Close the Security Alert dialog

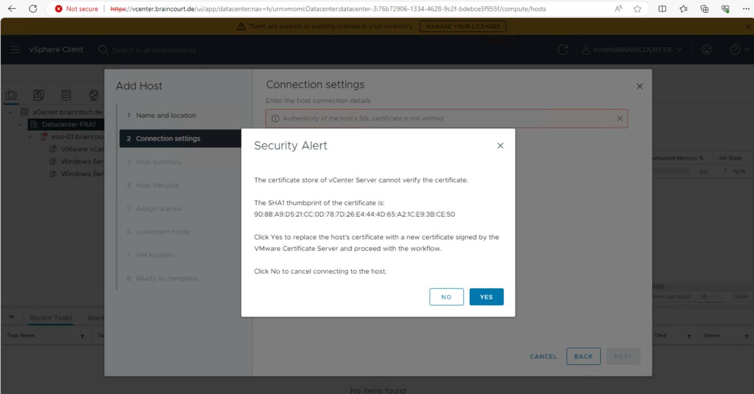click(x=500, y=146)
